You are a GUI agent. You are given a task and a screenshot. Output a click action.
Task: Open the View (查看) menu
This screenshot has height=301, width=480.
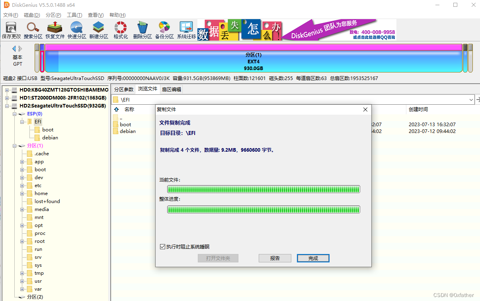(96, 15)
